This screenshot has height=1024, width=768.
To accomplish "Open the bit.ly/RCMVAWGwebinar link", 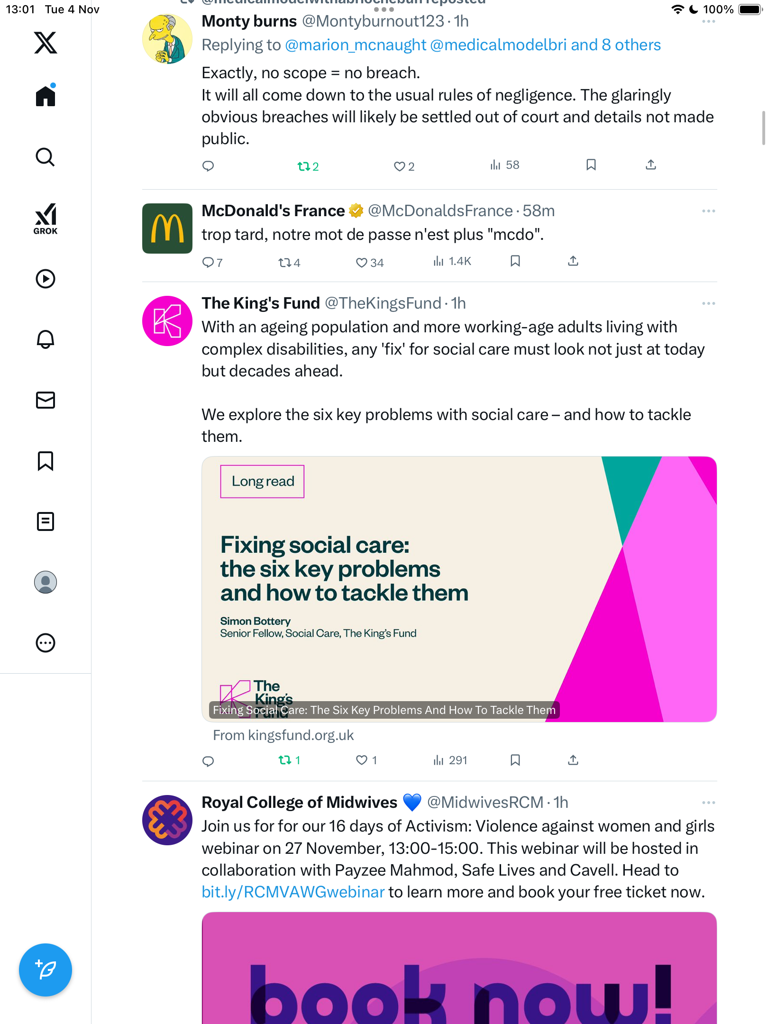I will click(x=293, y=892).
